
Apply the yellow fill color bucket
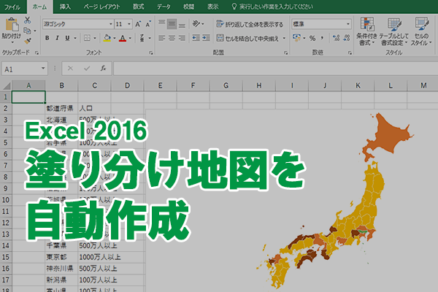coord(107,38)
